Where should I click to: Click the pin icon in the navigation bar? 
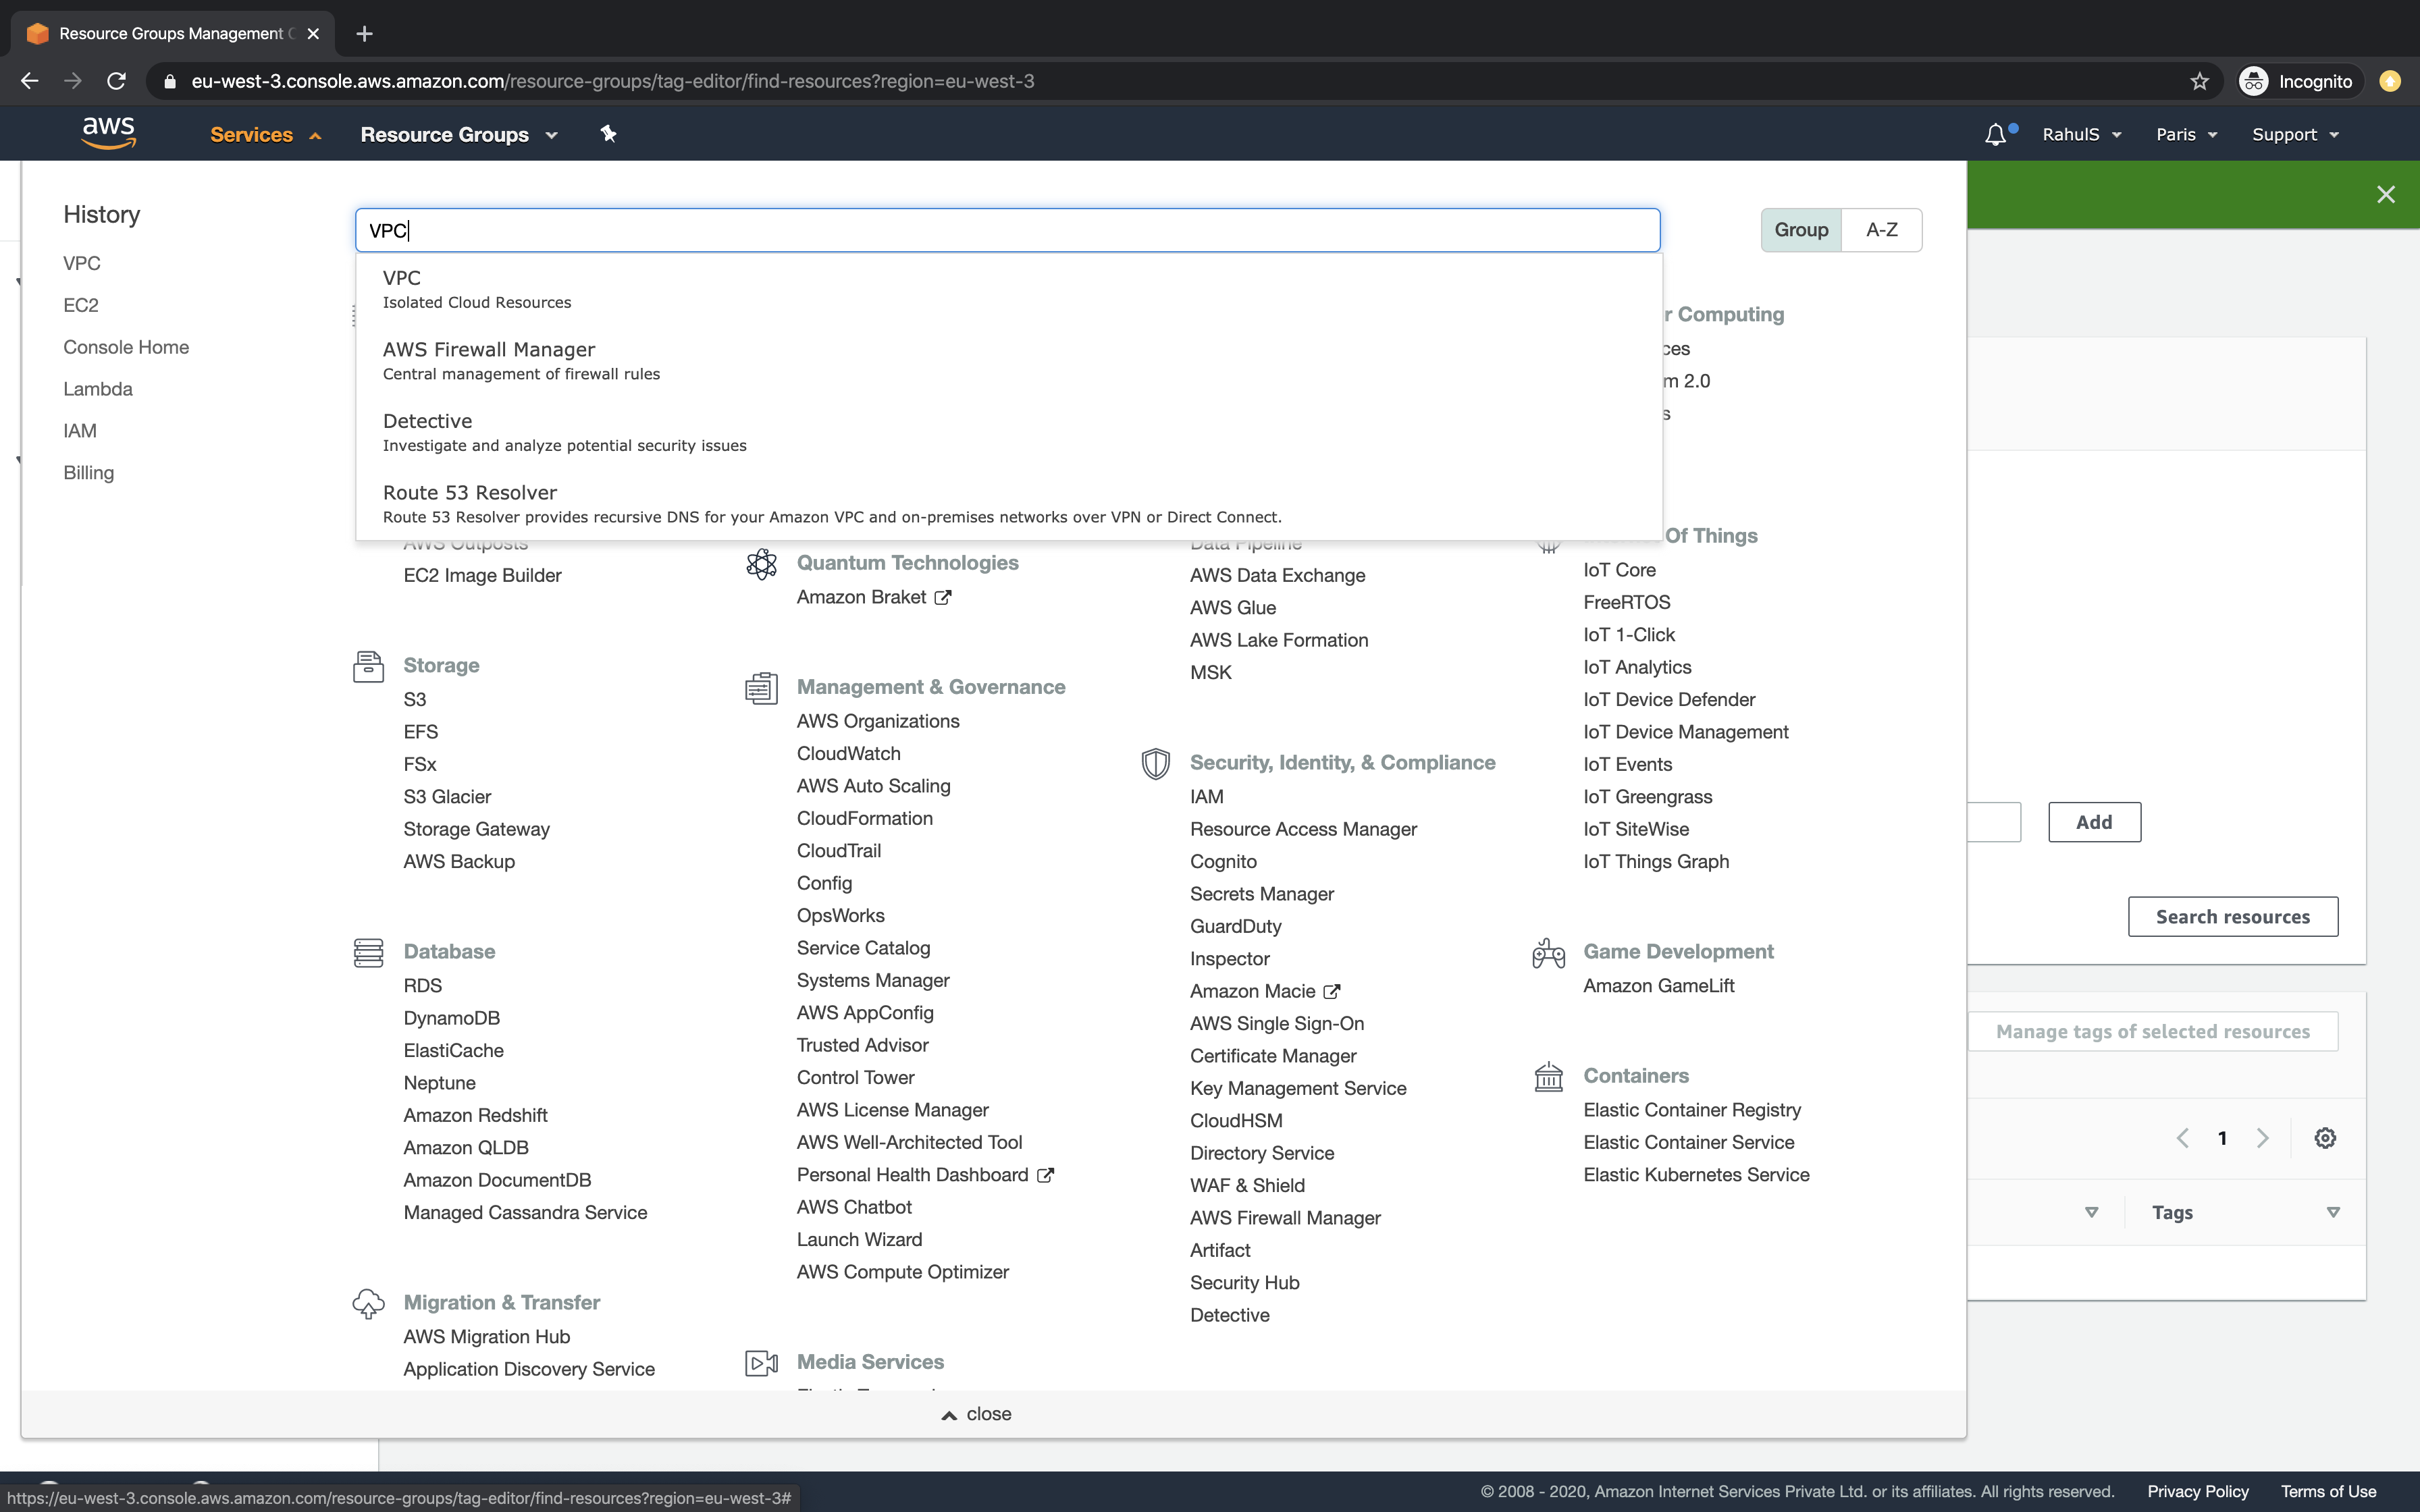click(x=608, y=133)
